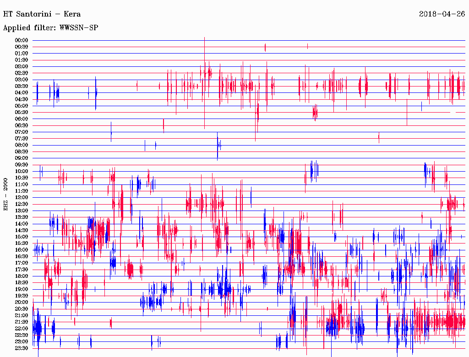Screen dimensions: 469x357
Task: Click the 00:00 time label
Action: 22,40
